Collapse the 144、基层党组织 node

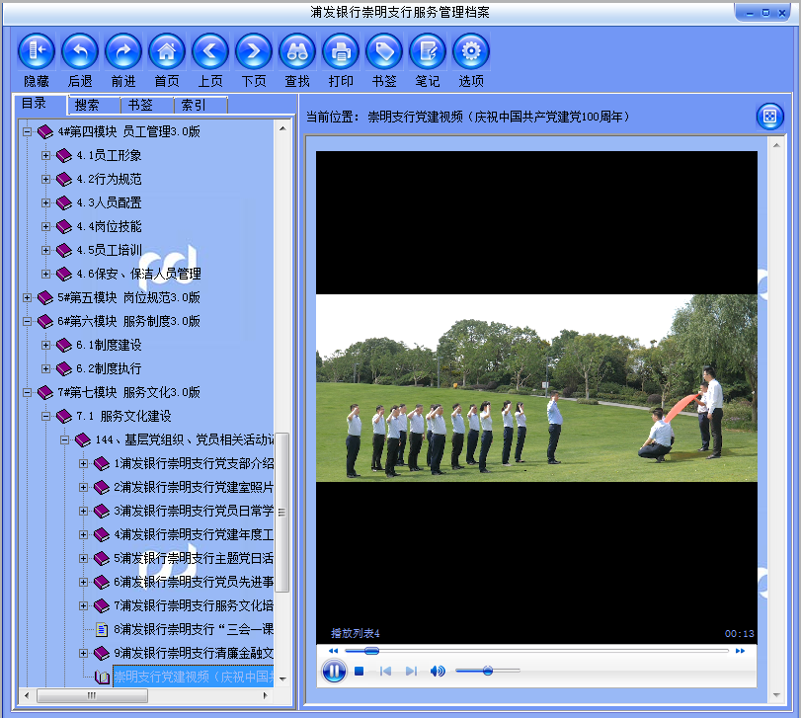65,439
